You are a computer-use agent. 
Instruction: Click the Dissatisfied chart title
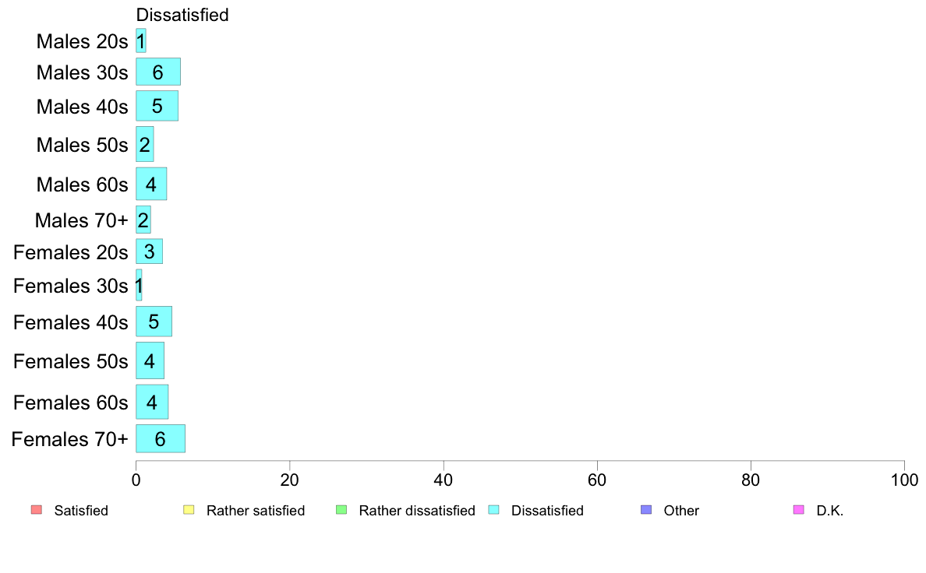point(182,15)
